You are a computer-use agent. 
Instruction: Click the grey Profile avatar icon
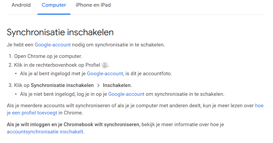[x=105, y=65]
